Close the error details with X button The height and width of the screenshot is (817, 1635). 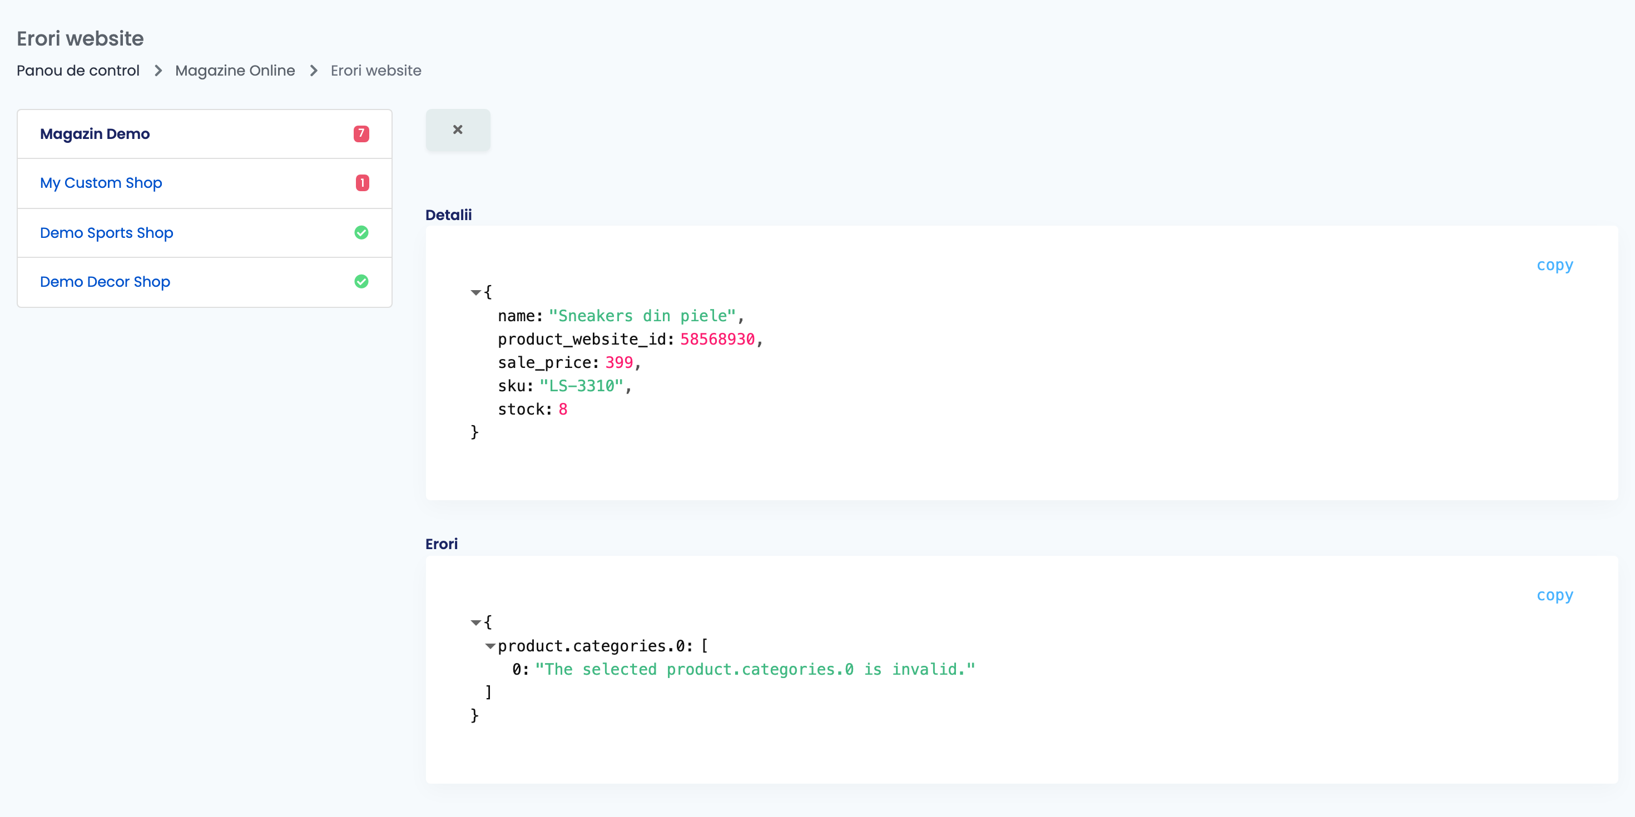point(458,130)
